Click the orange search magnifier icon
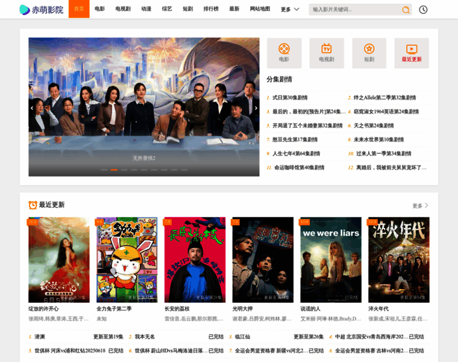This screenshot has height=362, width=458. [x=406, y=10]
